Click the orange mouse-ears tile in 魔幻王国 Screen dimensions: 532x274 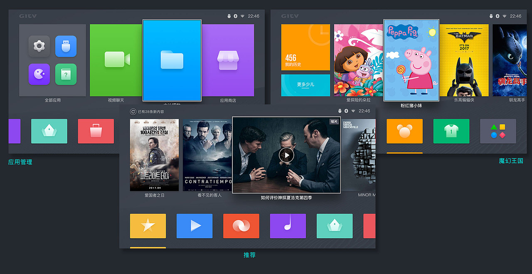(404, 131)
